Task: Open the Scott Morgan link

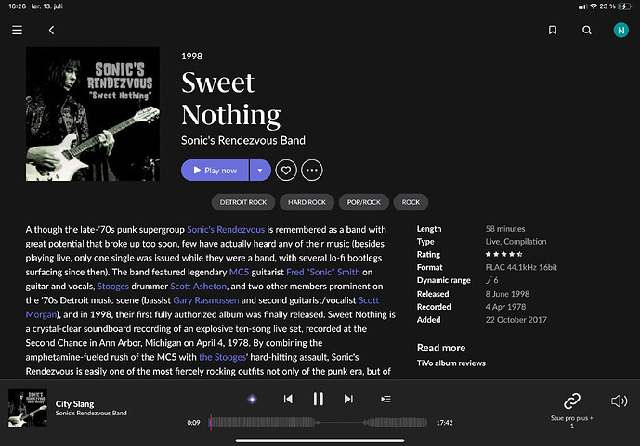Action: pyautogui.click(x=369, y=300)
